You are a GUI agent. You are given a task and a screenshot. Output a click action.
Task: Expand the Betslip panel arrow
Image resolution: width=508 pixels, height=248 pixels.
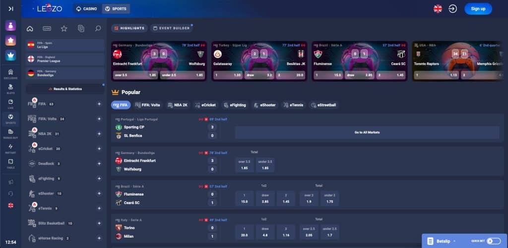[454, 241]
